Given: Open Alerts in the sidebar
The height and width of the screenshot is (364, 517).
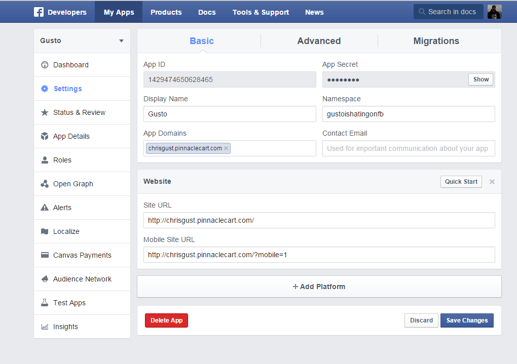Looking at the screenshot, I should click(x=82, y=208).
